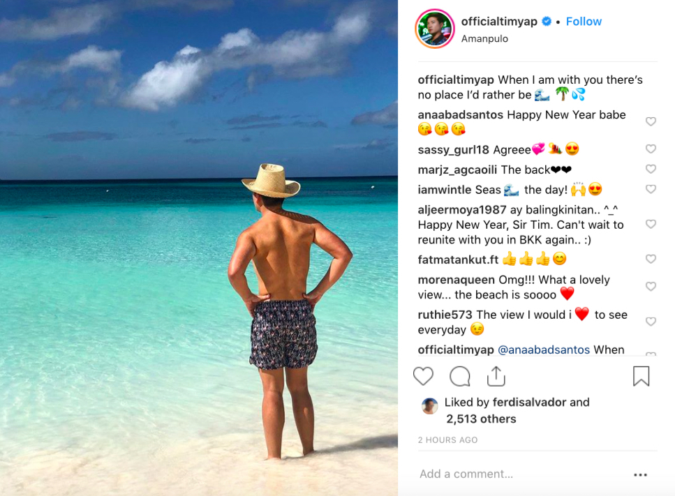
Task: Click the beach photo of the post
Action: click(x=199, y=248)
